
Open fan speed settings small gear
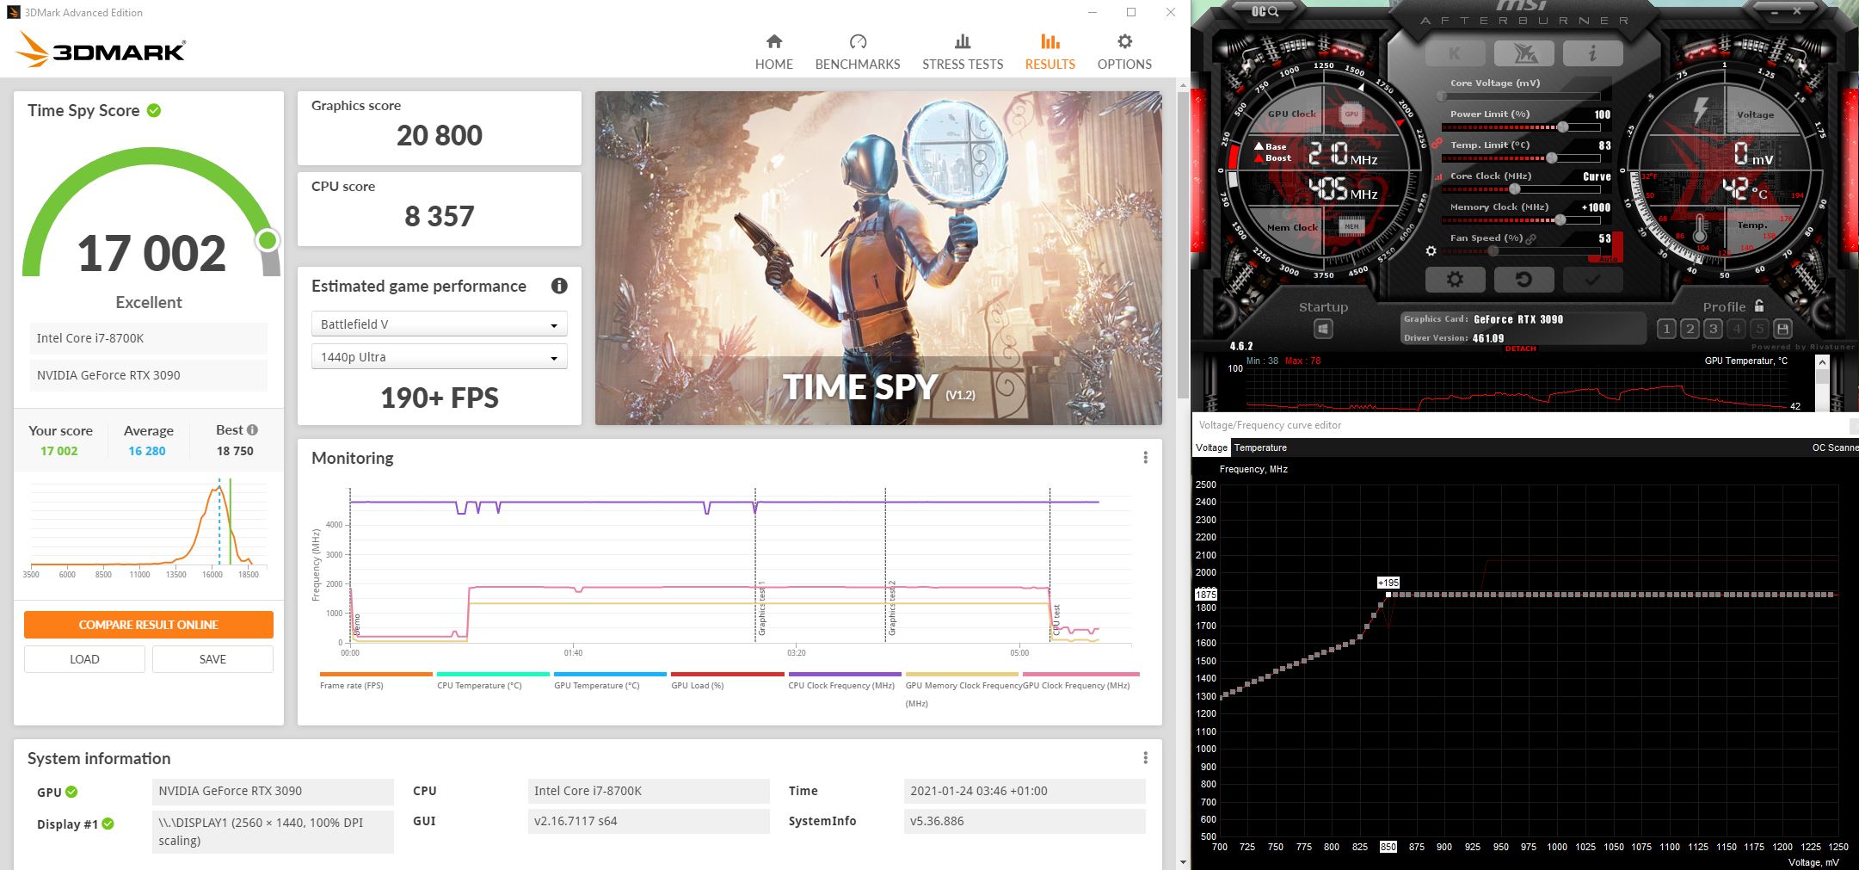(x=1431, y=251)
